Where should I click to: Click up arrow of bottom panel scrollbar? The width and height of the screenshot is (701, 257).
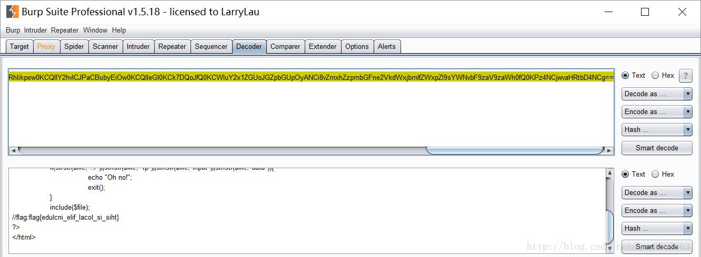coord(610,172)
